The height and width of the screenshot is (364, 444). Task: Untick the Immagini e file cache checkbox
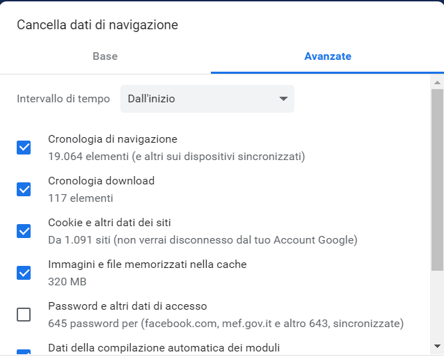[24, 273]
